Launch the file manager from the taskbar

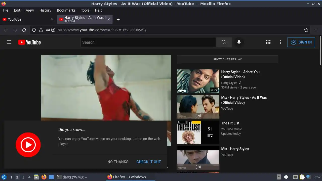36,177
